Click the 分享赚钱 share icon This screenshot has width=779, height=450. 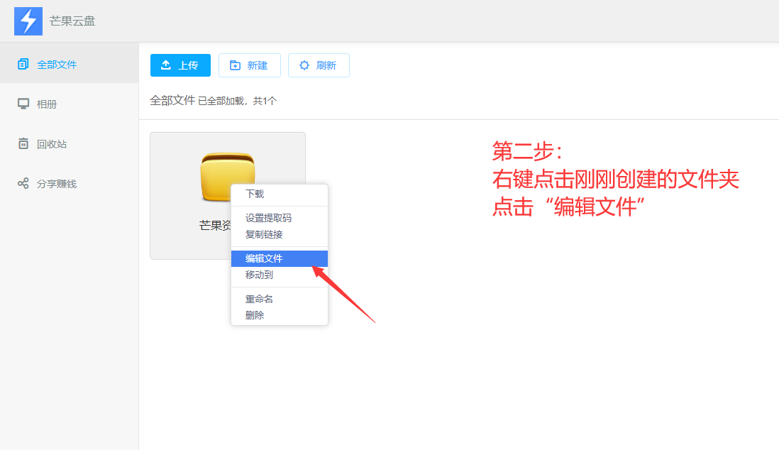click(23, 183)
